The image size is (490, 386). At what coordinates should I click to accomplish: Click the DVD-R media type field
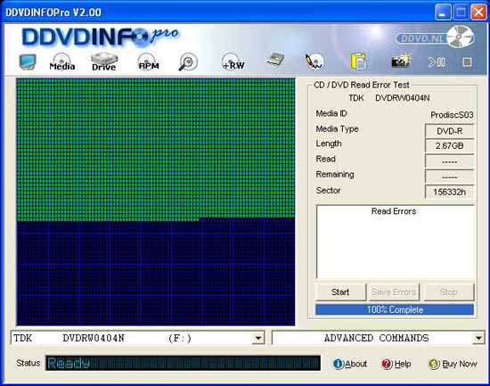tap(449, 131)
